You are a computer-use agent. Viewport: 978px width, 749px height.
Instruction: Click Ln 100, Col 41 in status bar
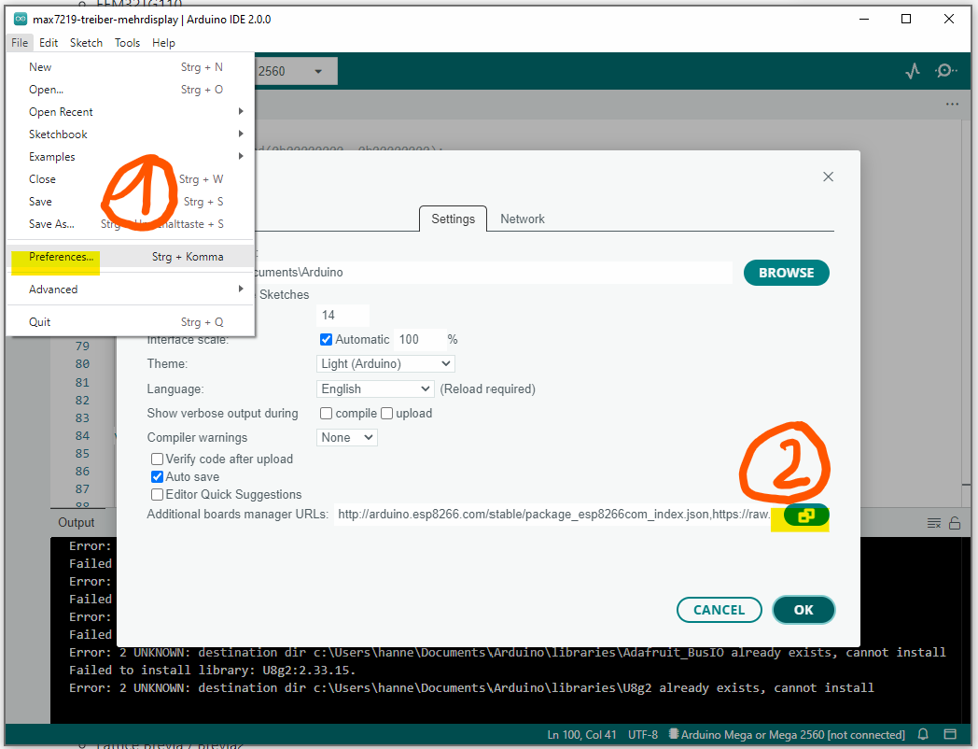point(581,735)
